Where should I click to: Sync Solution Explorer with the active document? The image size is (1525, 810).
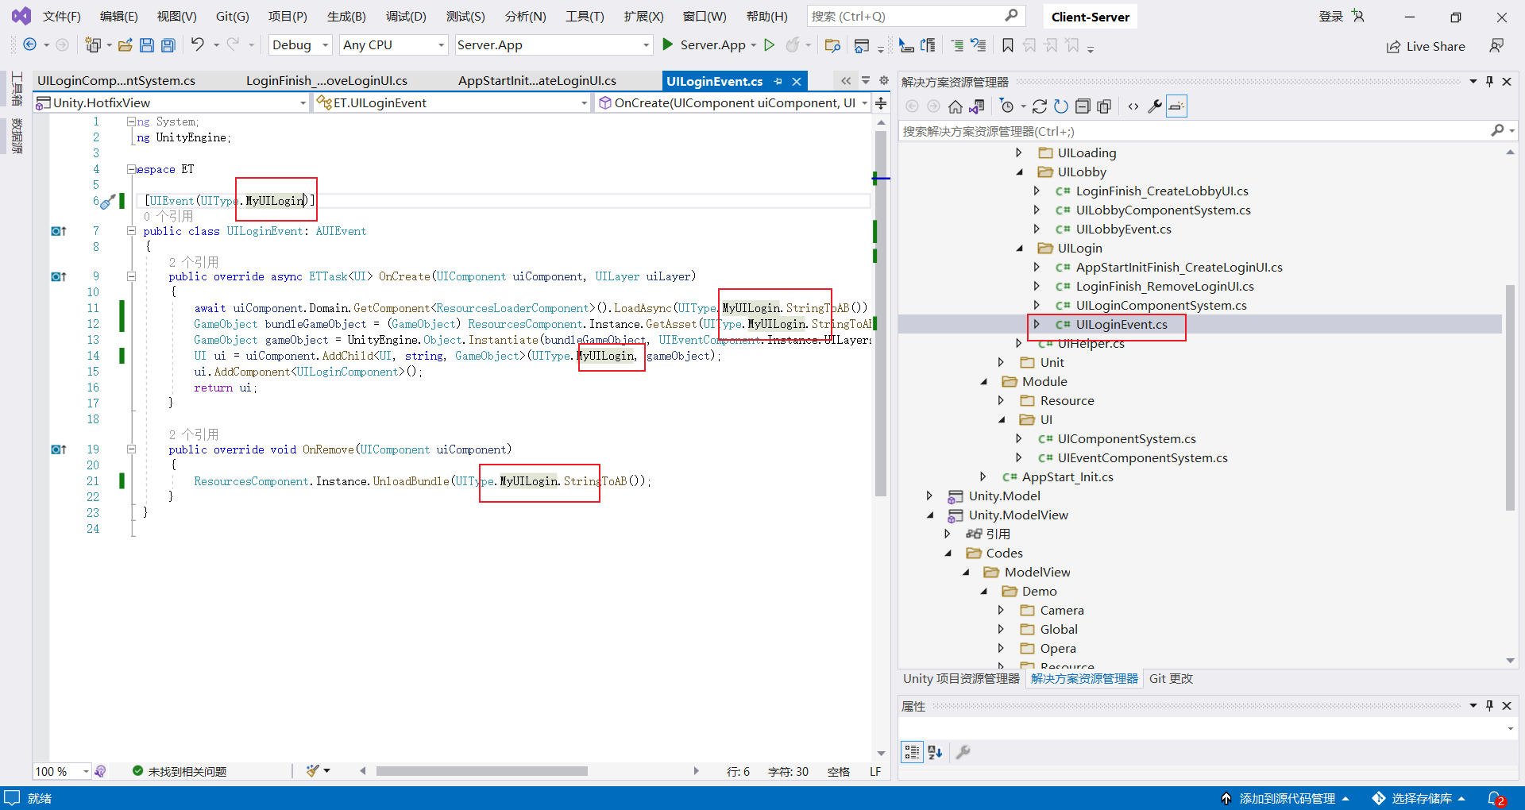point(976,106)
